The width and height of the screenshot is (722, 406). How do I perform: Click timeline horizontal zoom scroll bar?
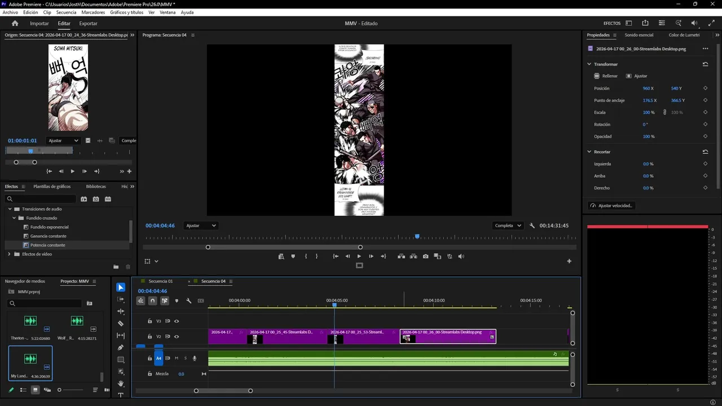(x=223, y=391)
